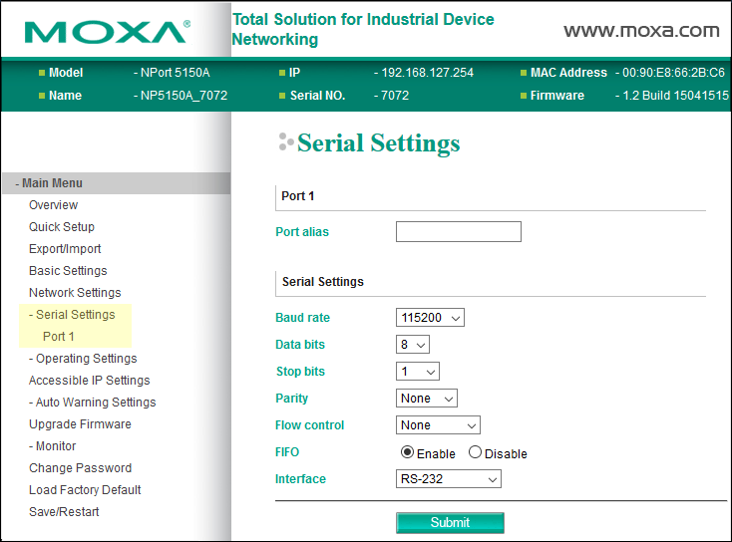Open the Save/Restart page
Viewport: 732px width, 542px height.
pyautogui.click(x=64, y=512)
